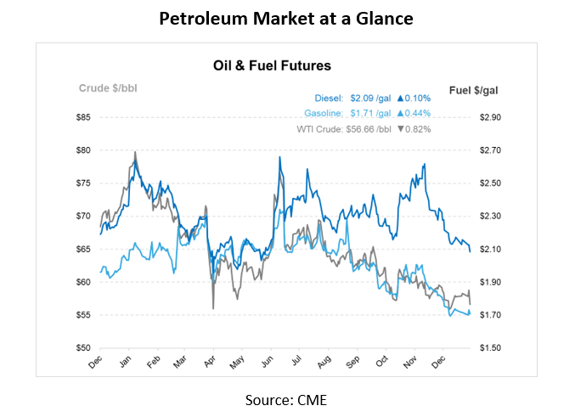Viewport: 575px width, 417px height.
Task: Click the Petroleum Market at a Glance heading
Action: pyautogui.click(x=287, y=19)
